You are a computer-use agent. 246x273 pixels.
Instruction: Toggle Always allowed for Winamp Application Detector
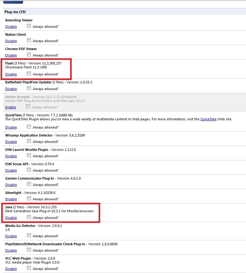coord(29,141)
